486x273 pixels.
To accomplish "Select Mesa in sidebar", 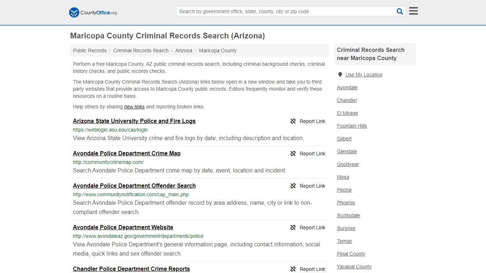I will [x=343, y=177].
